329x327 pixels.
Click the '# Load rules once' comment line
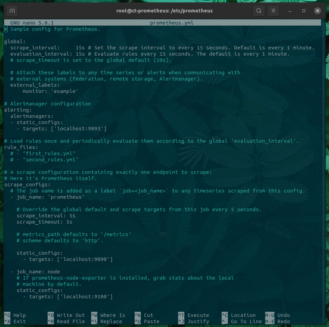[152, 141]
